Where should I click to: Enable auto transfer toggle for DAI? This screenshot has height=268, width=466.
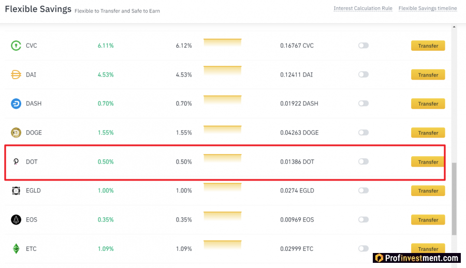[363, 75]
